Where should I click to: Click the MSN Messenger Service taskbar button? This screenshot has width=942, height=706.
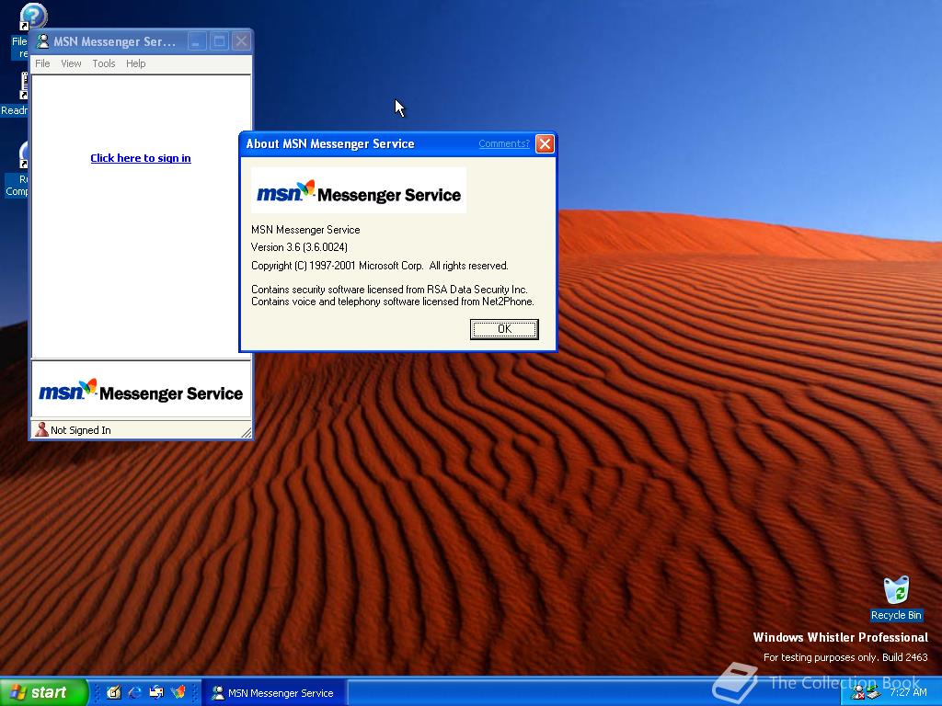click(x=274, y=693)
